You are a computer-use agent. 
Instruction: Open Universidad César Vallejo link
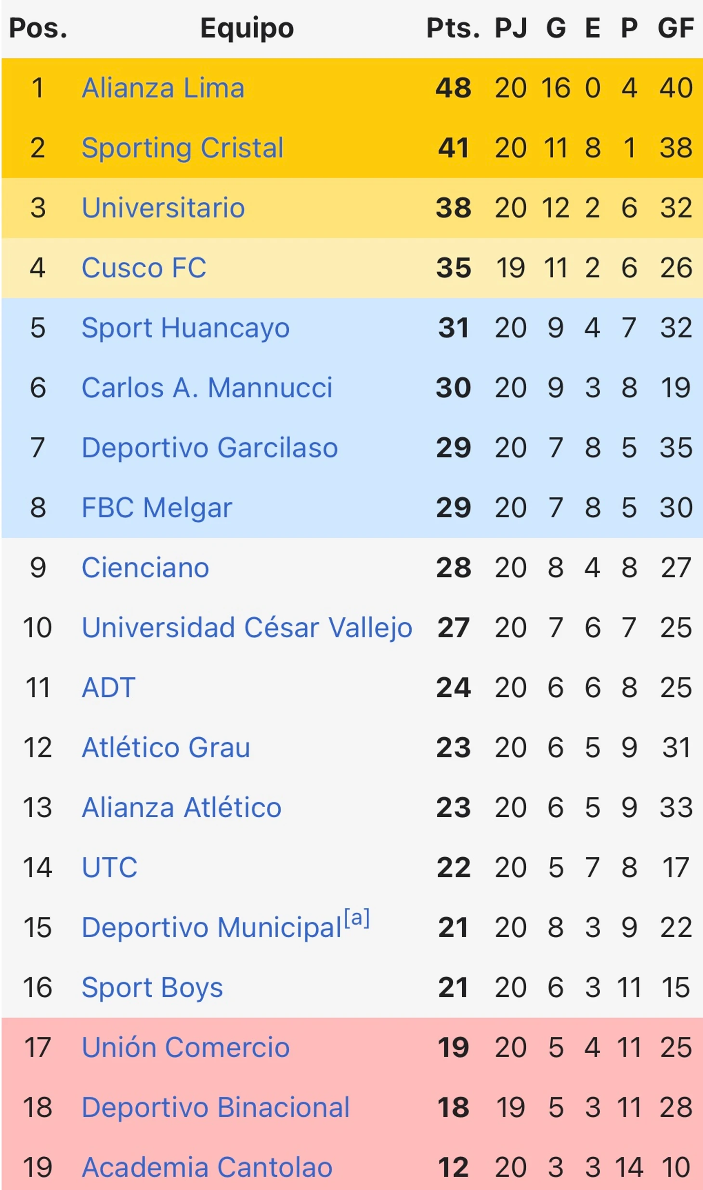(247, 628)
